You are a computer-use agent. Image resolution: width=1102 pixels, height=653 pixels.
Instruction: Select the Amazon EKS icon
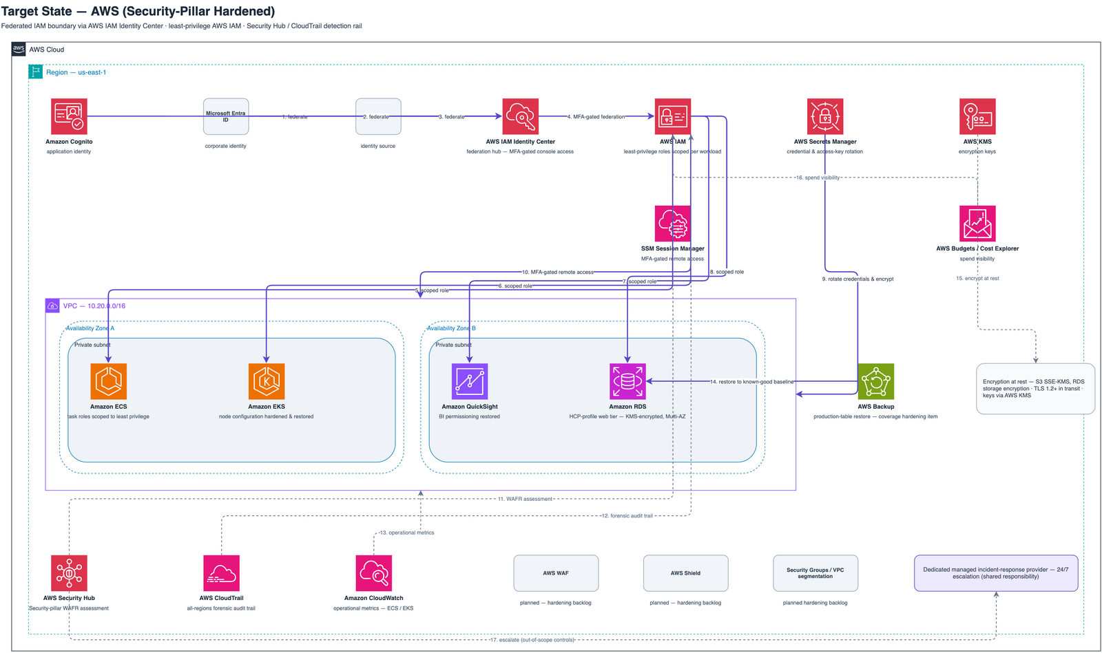pyautogui.click(x=267, y=381)
